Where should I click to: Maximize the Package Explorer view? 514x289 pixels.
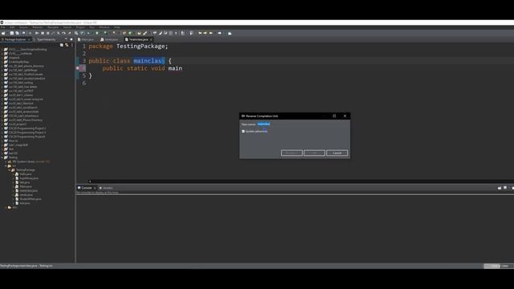point(71,39)
